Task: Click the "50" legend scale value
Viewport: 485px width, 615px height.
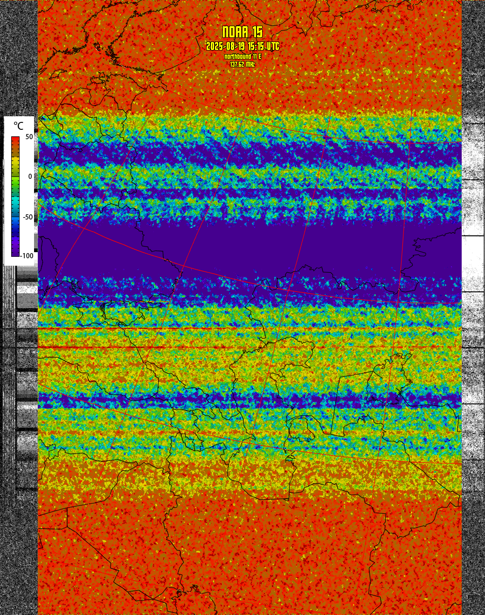Action: [x=29, y=137]
